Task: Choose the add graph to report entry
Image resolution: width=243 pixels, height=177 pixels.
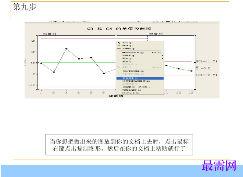Action: [140, 81]
